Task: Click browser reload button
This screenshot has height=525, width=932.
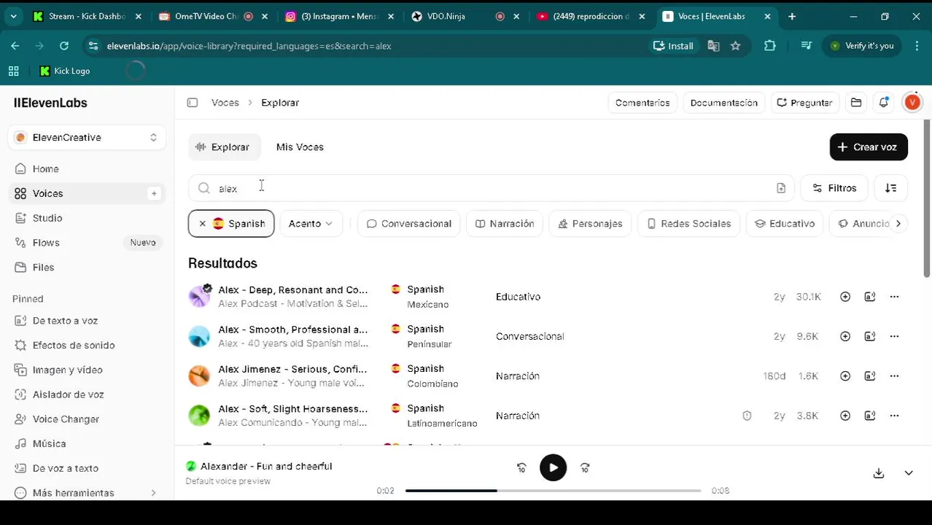Action: click(64, 46)
